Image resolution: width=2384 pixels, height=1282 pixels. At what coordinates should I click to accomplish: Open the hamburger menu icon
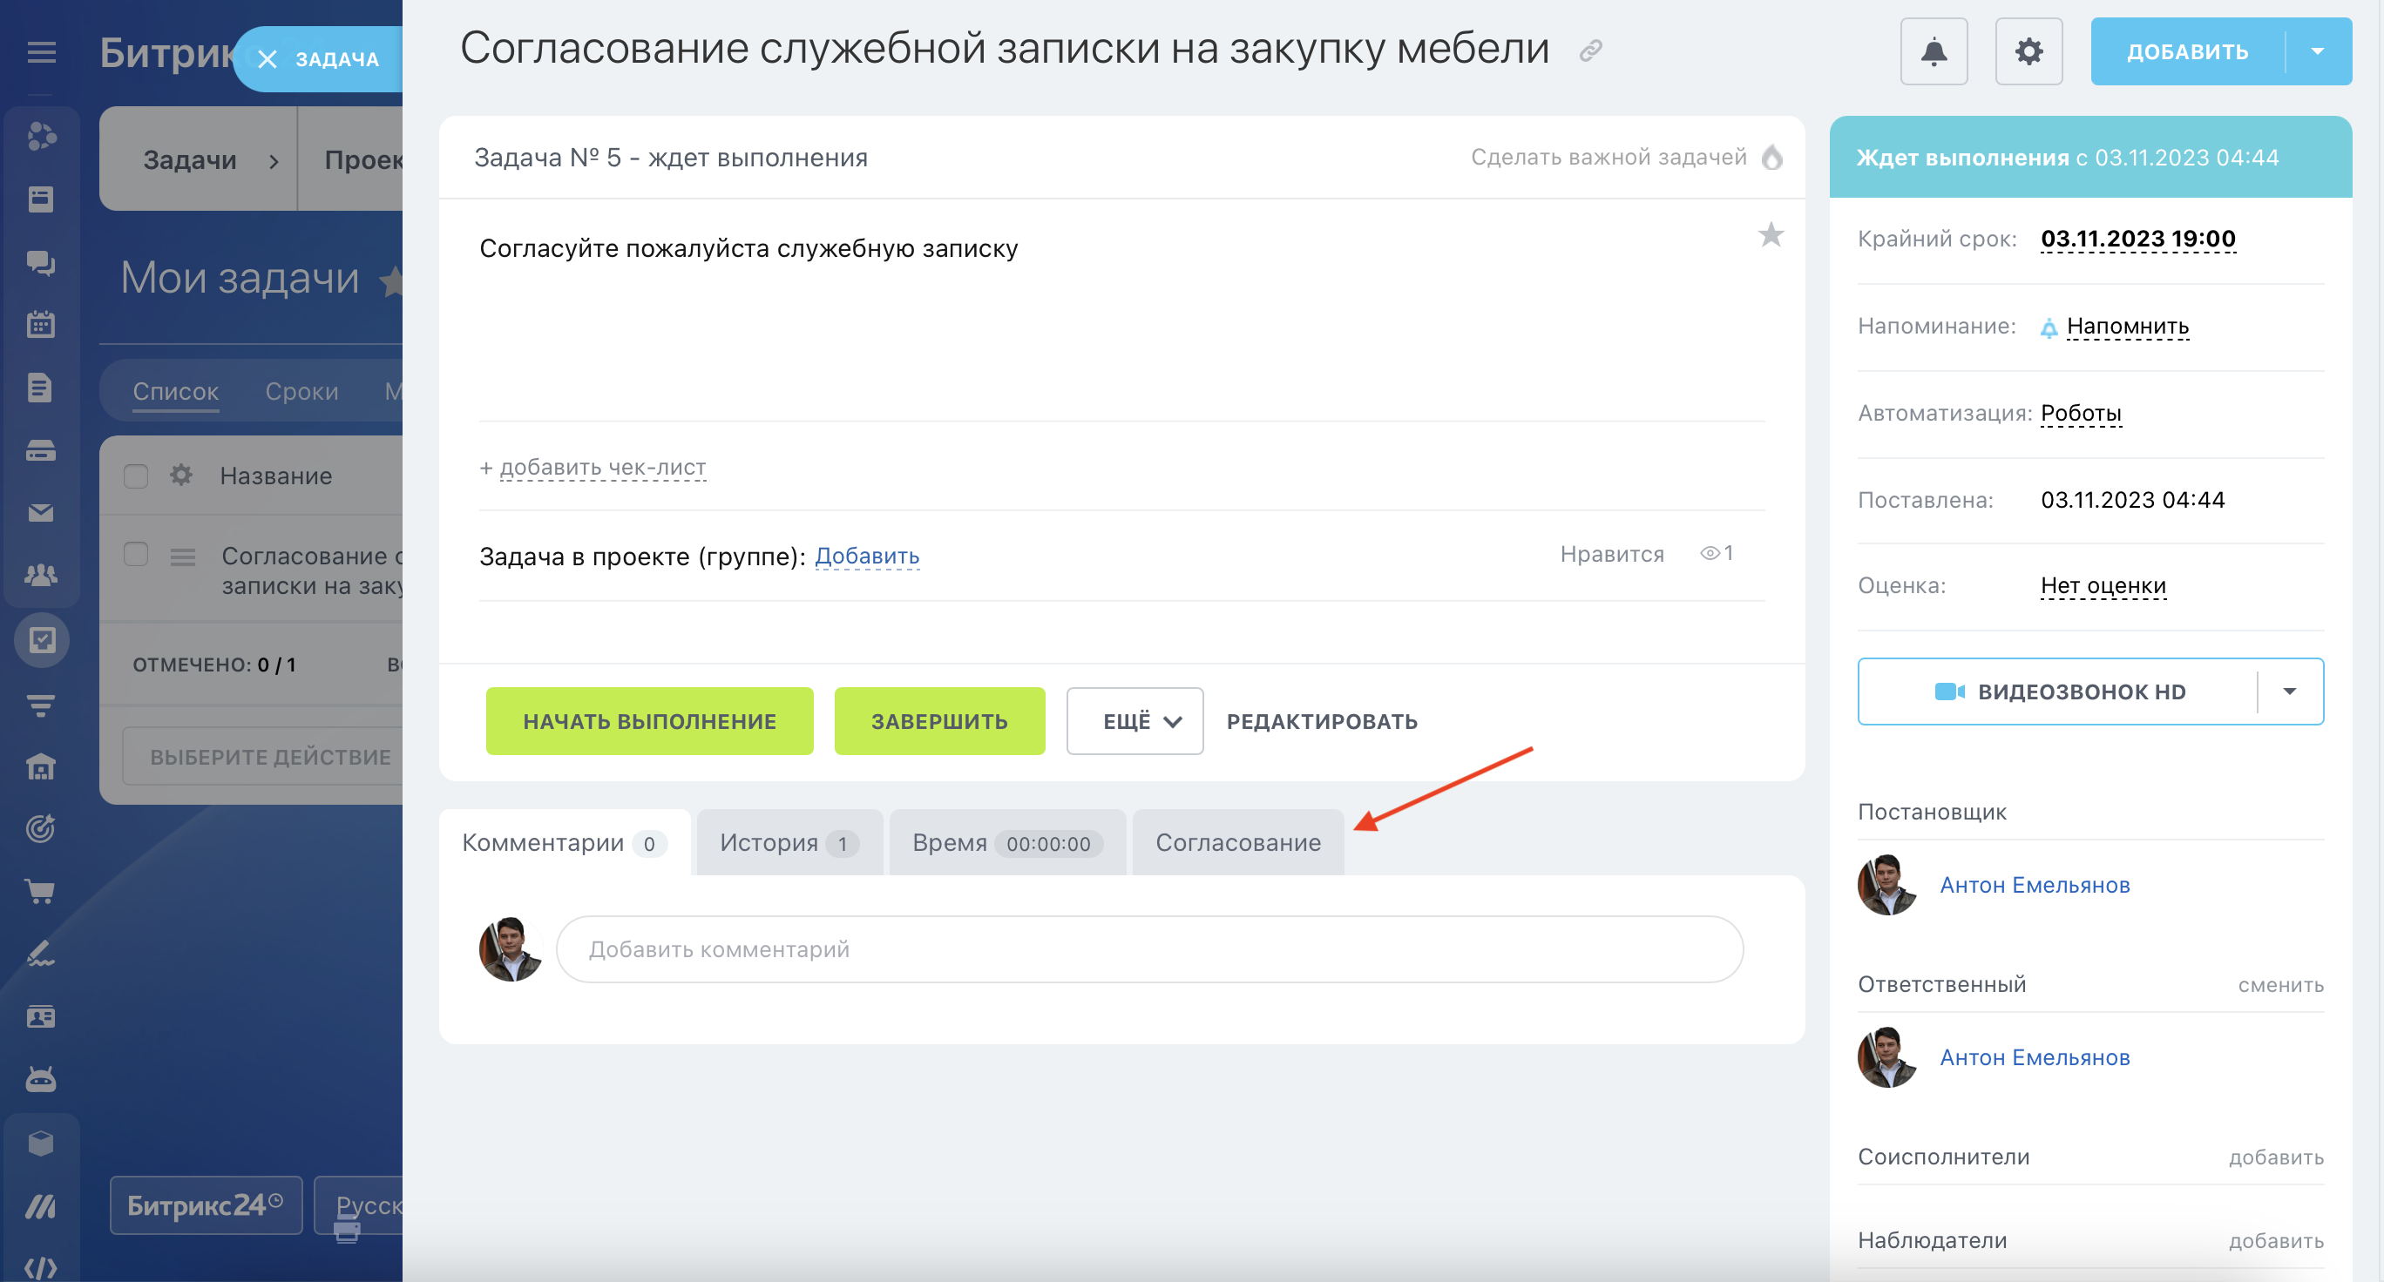(x=41, y=53)
